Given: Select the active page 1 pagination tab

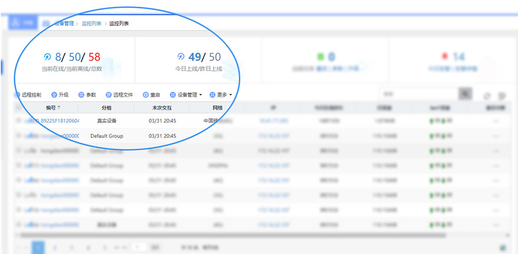Looking at the screenshot, I should pos(38,248).
